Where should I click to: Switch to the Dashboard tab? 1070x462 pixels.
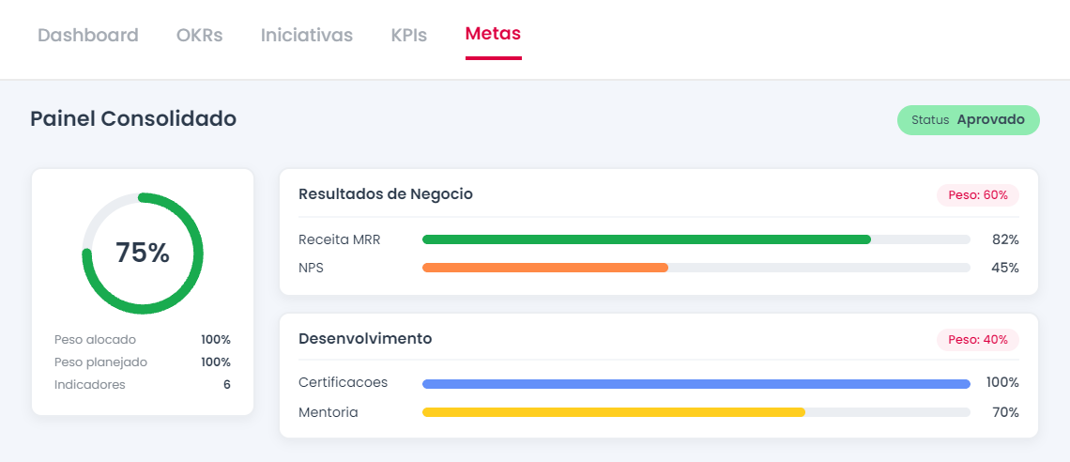tap(88, 35)
